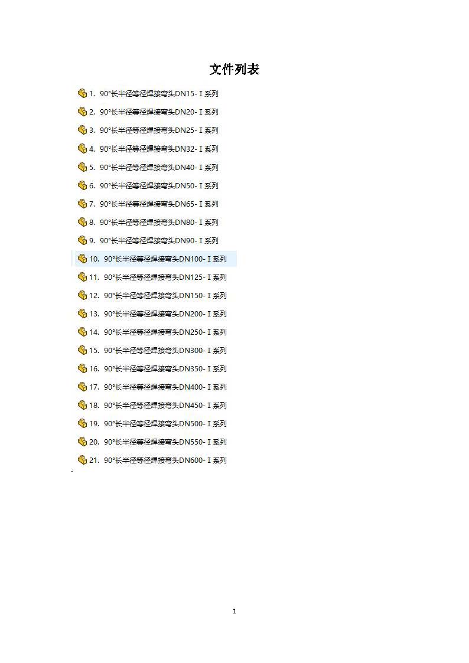This screenshot has height=663, width=469.
Task: Click the part icon beside item 19 DN500
Action: click(x=83, y=423)
